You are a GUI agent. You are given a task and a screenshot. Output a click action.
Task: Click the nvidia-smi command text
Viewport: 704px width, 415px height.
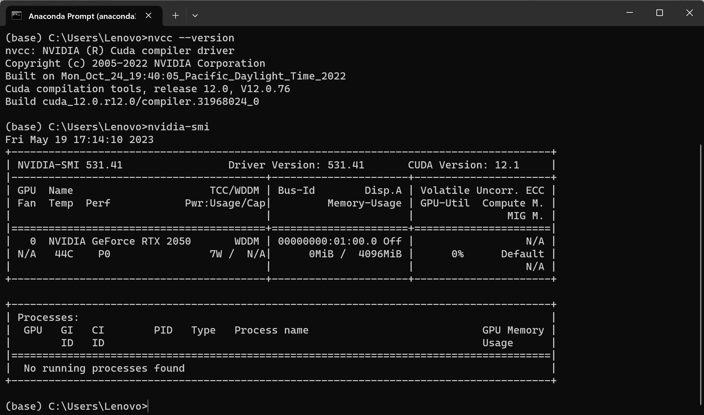pos(178,127)
